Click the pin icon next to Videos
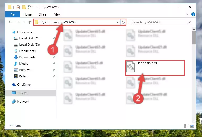The width and height of the screenshot is (202, 137). click(x=54, y=76)
